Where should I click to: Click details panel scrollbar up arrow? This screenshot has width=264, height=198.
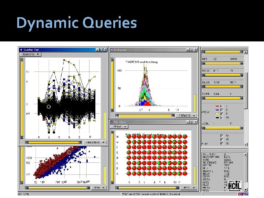(246, 154)
